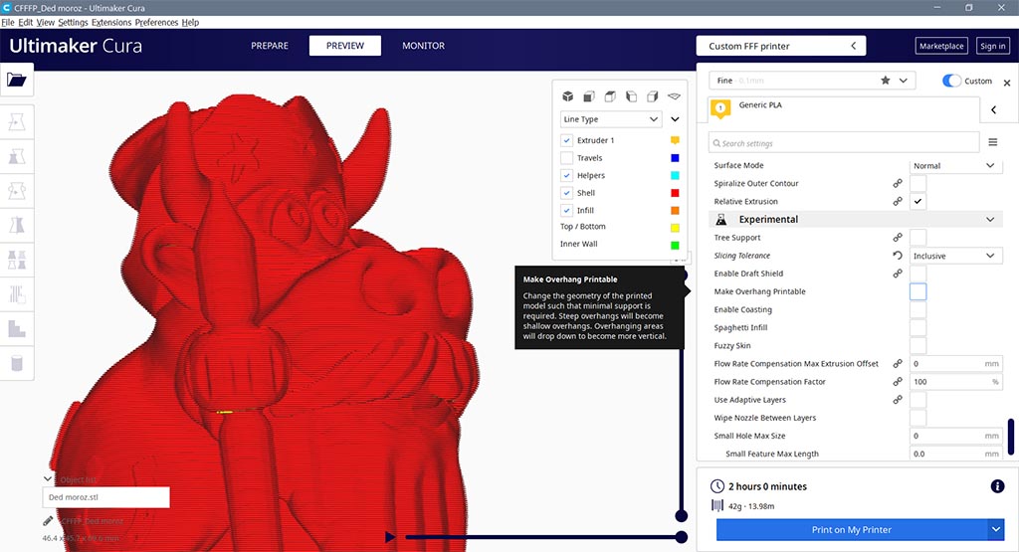Click the Print on My Printer button
The width and height of the screenshot is (1019, 552).
pyautogui.click(x=851, y=530)
